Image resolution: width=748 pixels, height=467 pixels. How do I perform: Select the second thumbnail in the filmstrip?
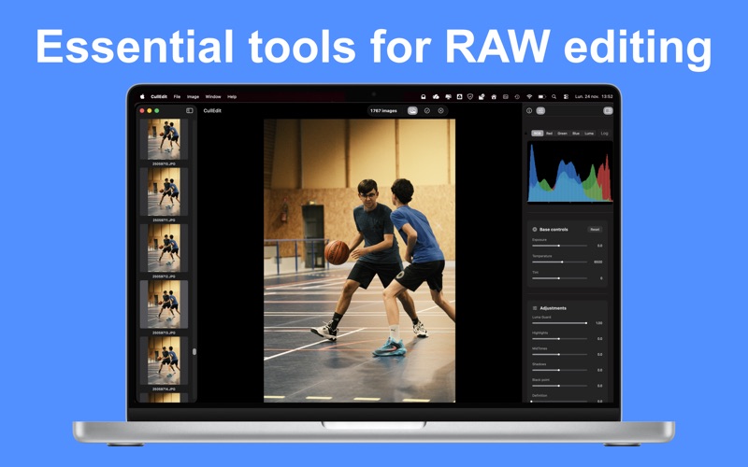coord(164,192)
